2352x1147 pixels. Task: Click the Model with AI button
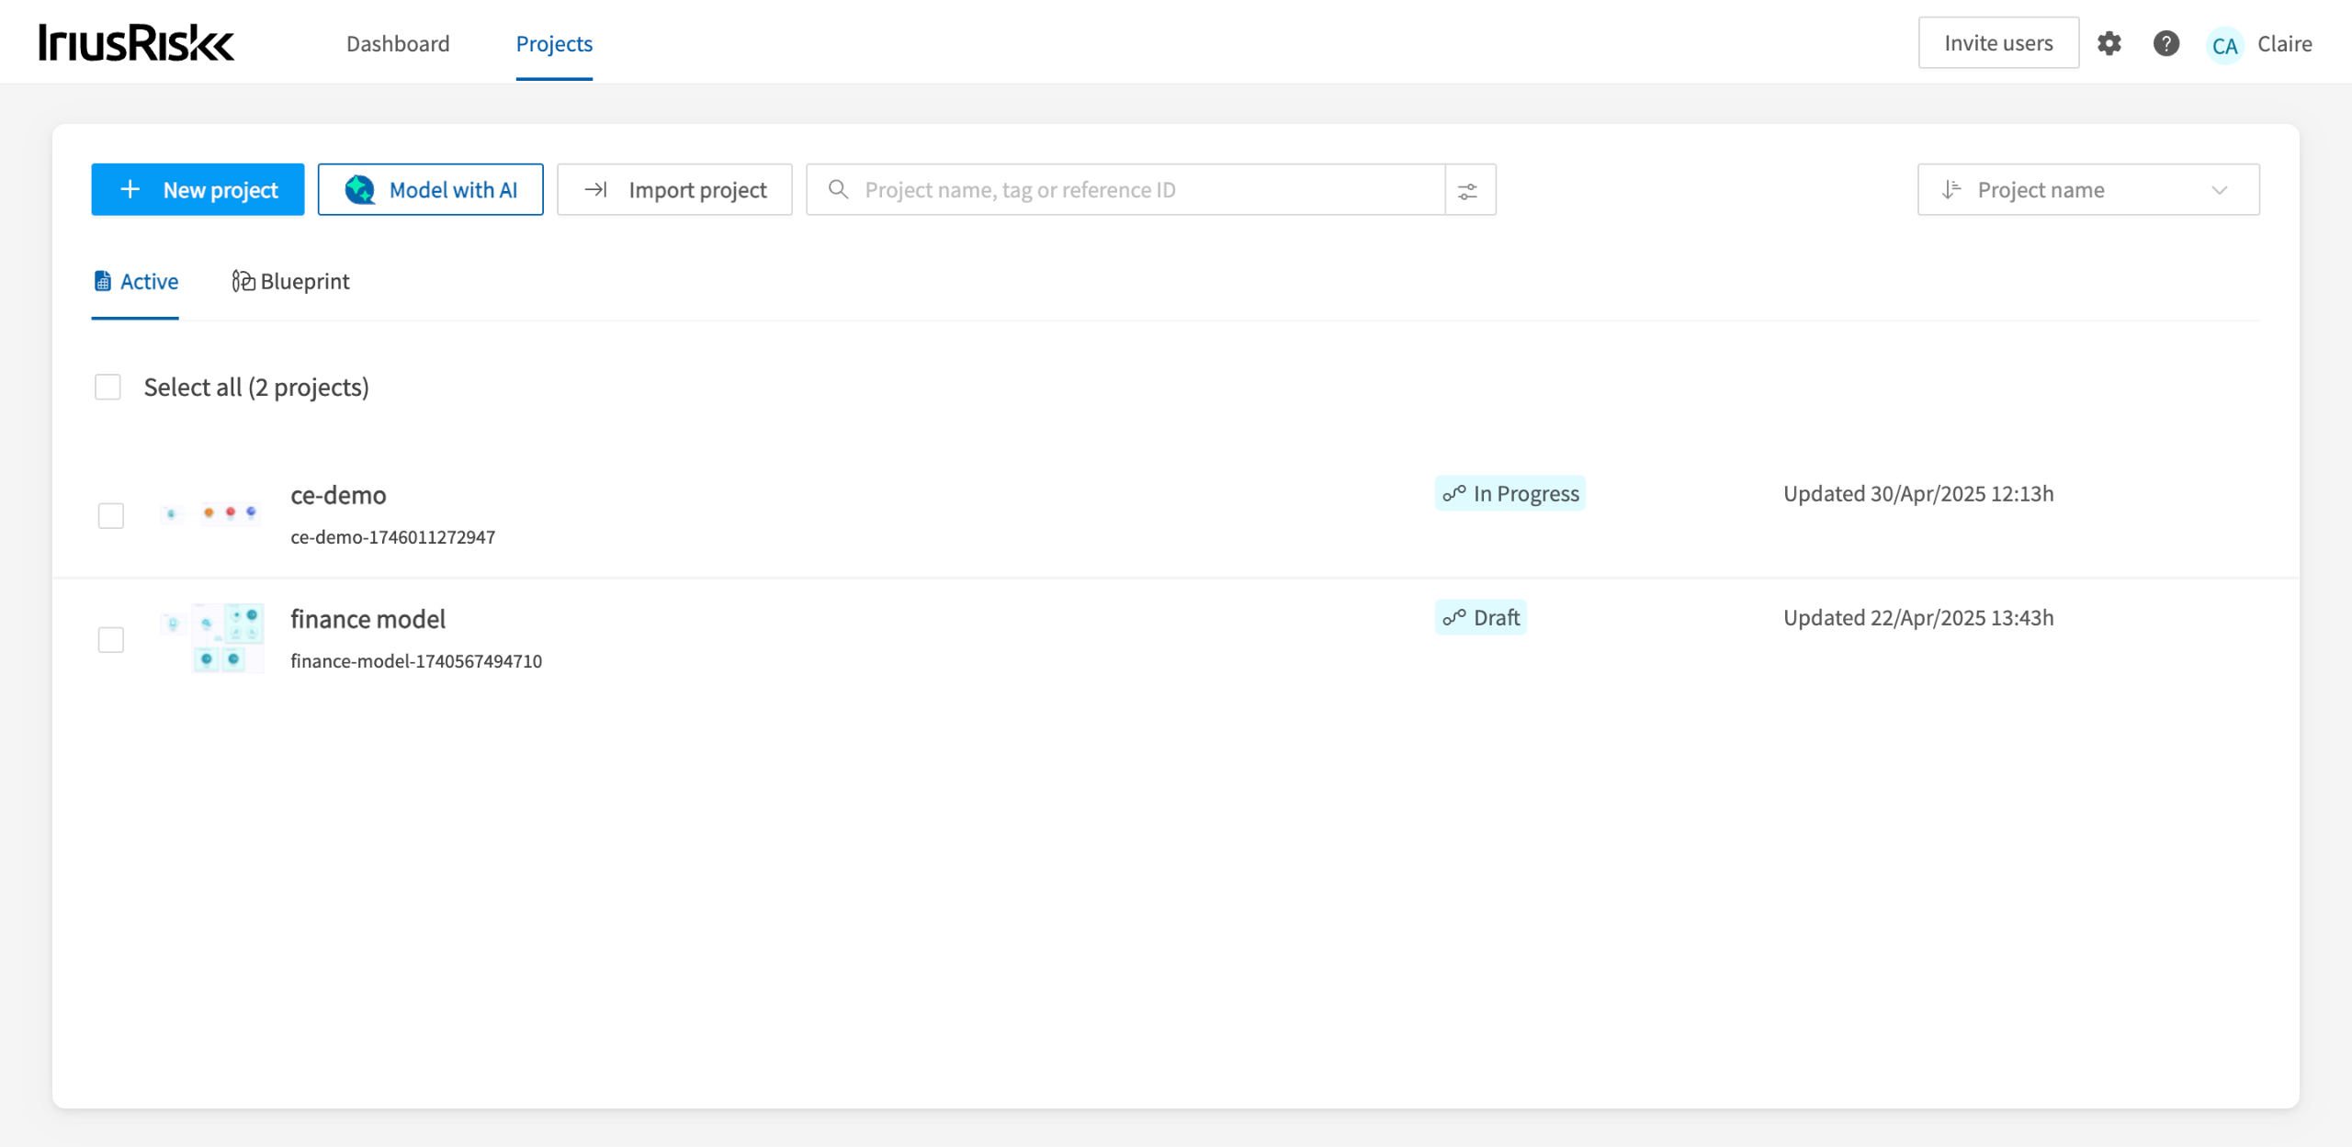[430, 190]
